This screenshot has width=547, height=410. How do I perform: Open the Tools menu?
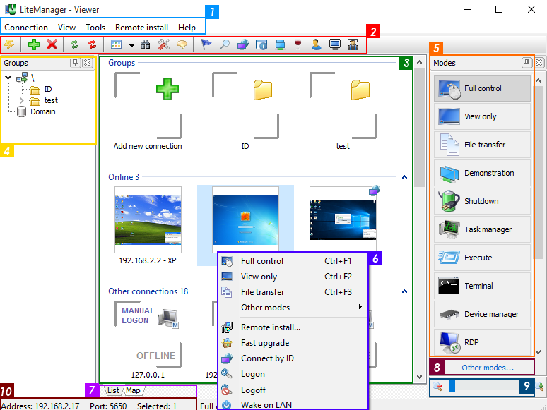(x=95, y=28)
